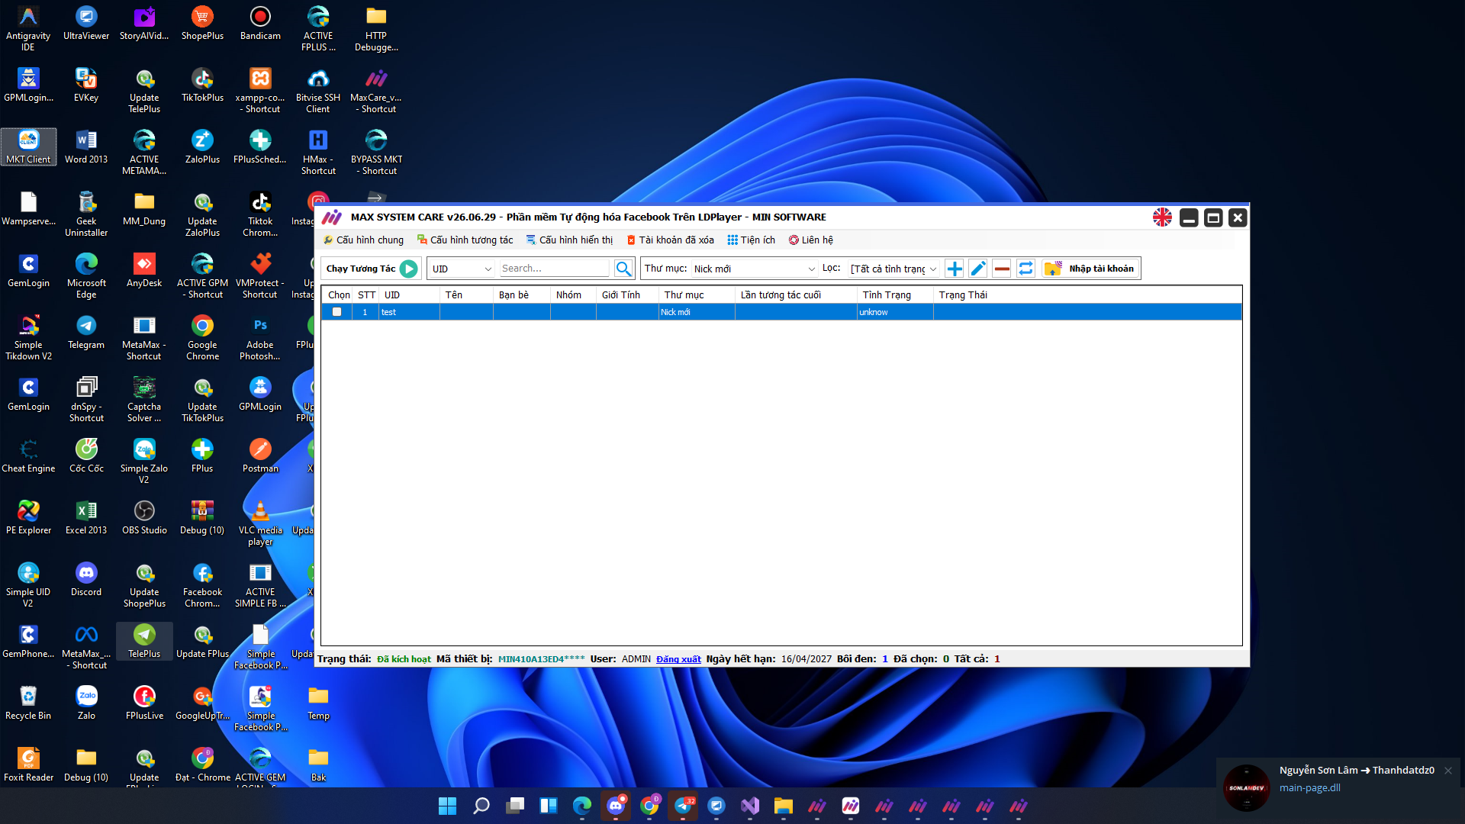Dismiss the Nguyễn Sơn Lâm notification

(x=1448, y=771)
